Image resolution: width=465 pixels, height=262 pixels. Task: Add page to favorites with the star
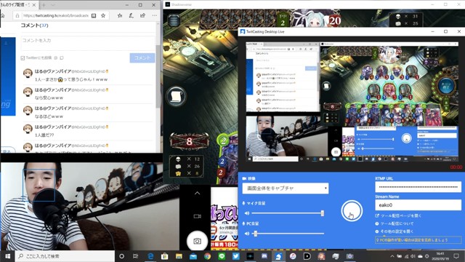[x=103, y=15]
